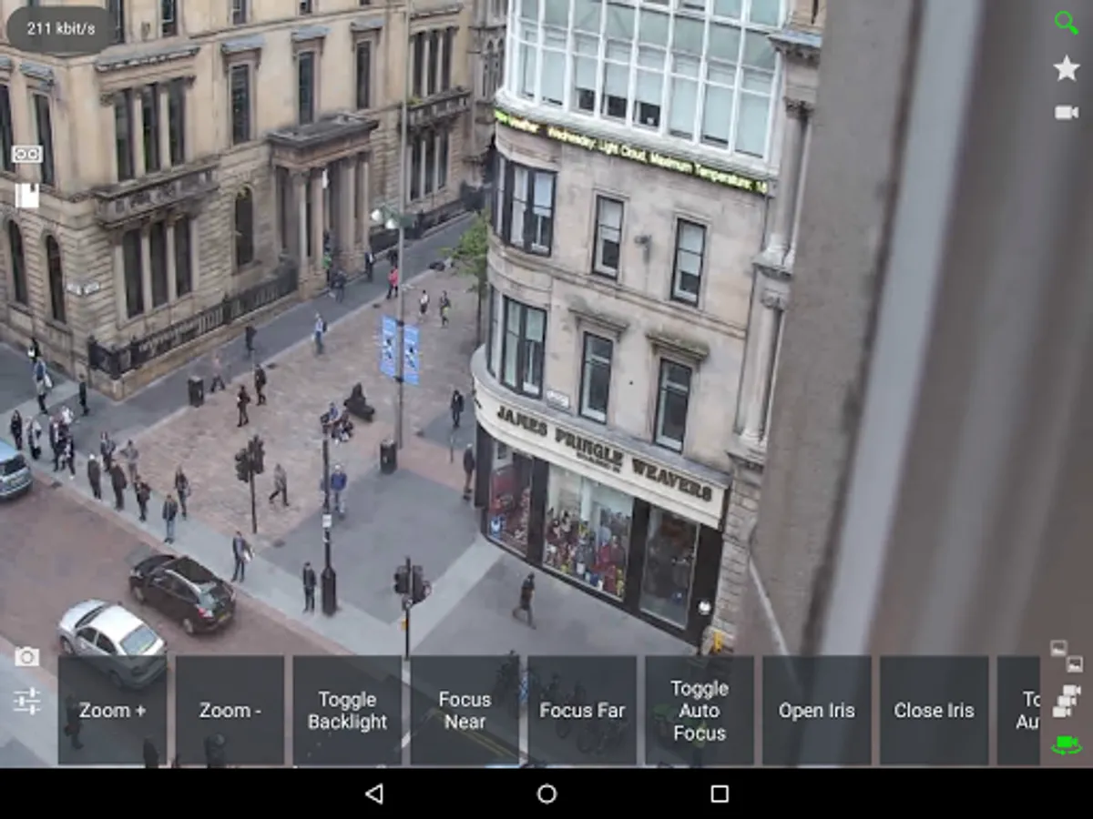
Task: Tap Toggle Auto Focus
Action: pos(700,711)
